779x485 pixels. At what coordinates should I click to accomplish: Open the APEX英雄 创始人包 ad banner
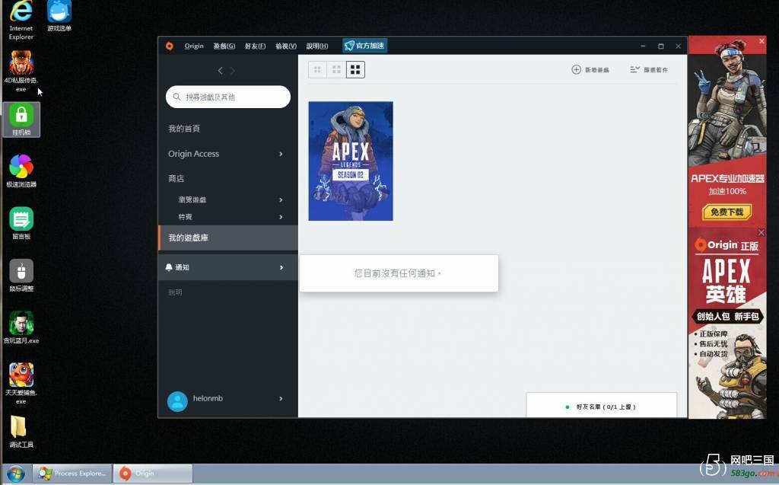(x=727, y=324)
